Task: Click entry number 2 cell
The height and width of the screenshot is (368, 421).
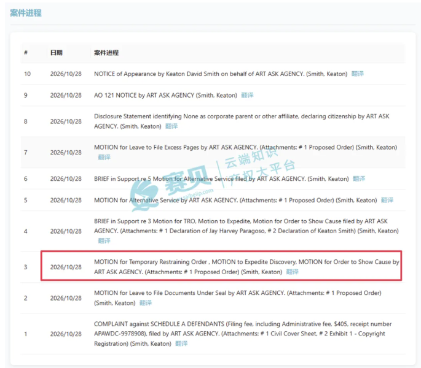Action: point(26,298)
